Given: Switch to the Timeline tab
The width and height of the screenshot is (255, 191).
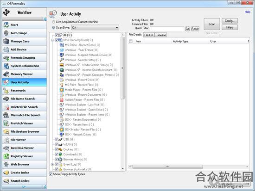Looking at the screenshot, I should click(161, 35).
